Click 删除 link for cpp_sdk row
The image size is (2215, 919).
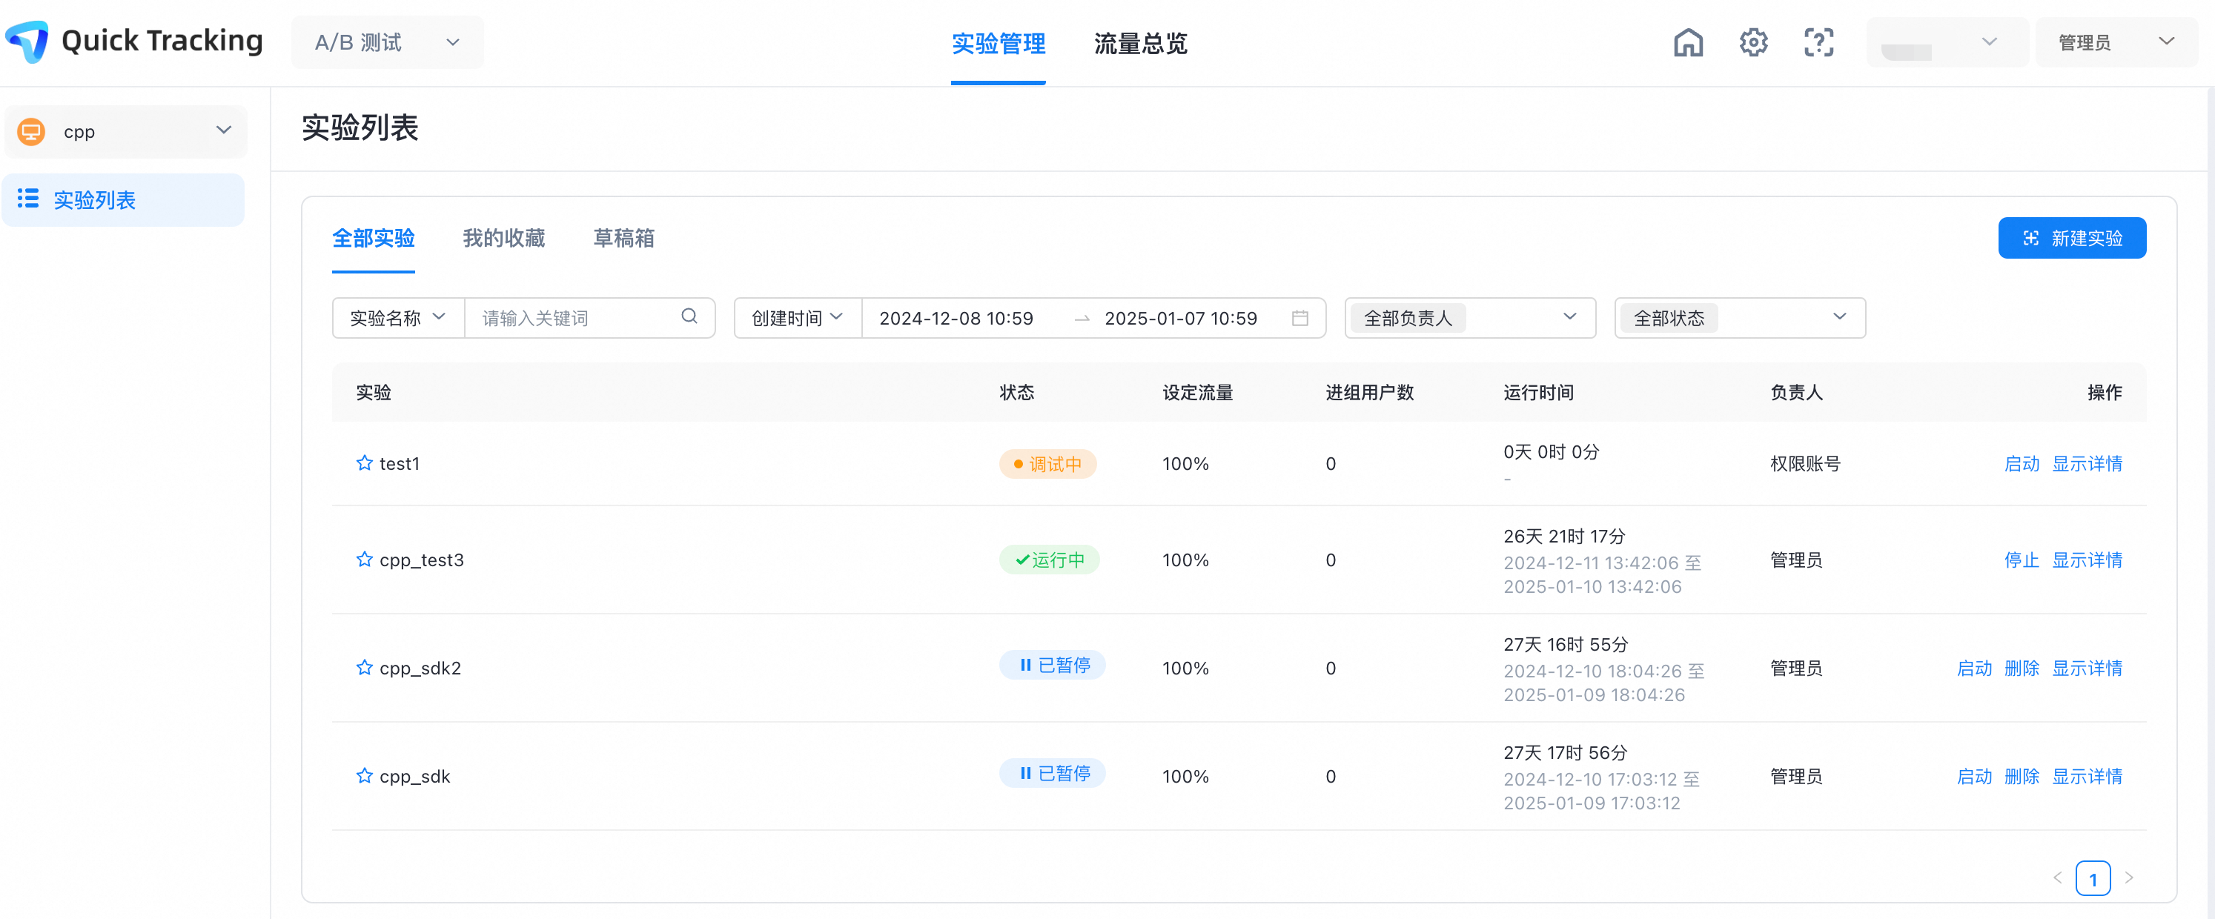click(x=2021, y=776)
